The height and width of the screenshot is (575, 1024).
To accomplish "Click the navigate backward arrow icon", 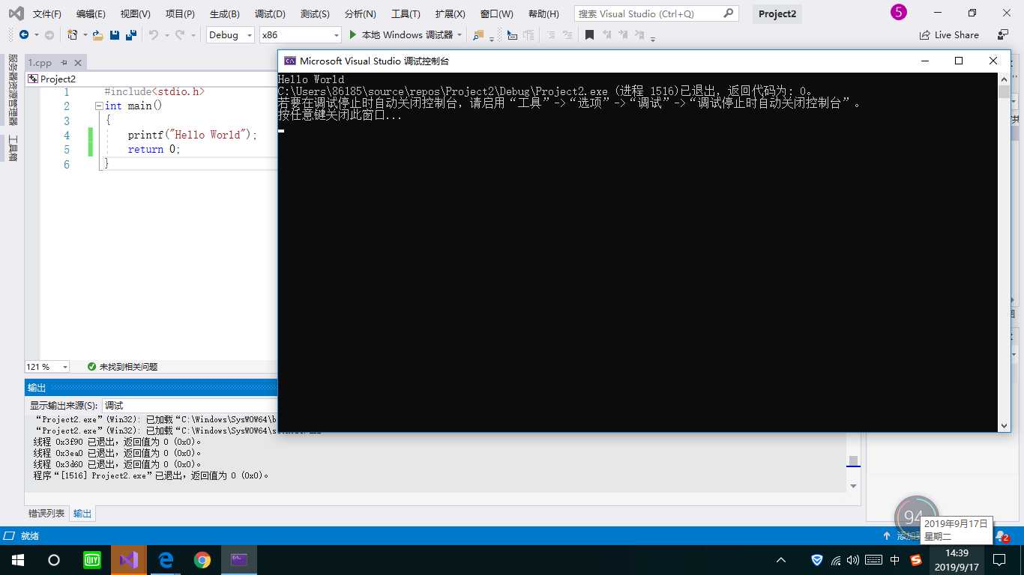I will pos(24,35).
